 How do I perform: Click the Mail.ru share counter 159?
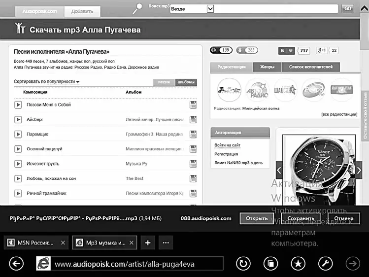[221, 50]
